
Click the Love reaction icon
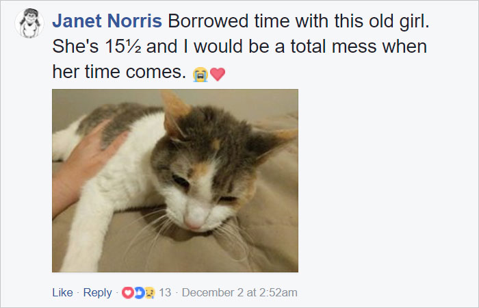click(x=128, y=293)
